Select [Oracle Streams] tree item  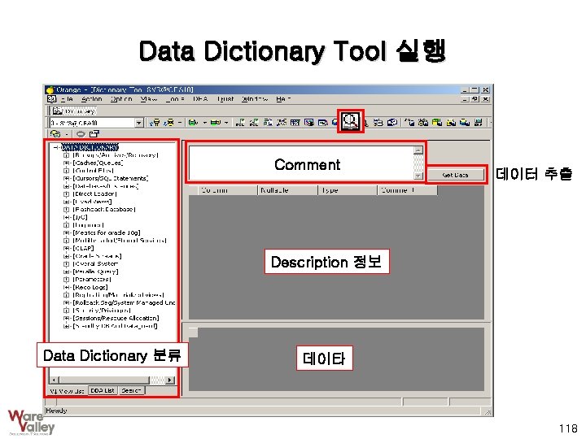point(97,256)
